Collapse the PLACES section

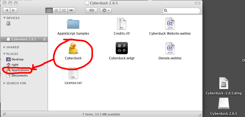coord(4,54)
